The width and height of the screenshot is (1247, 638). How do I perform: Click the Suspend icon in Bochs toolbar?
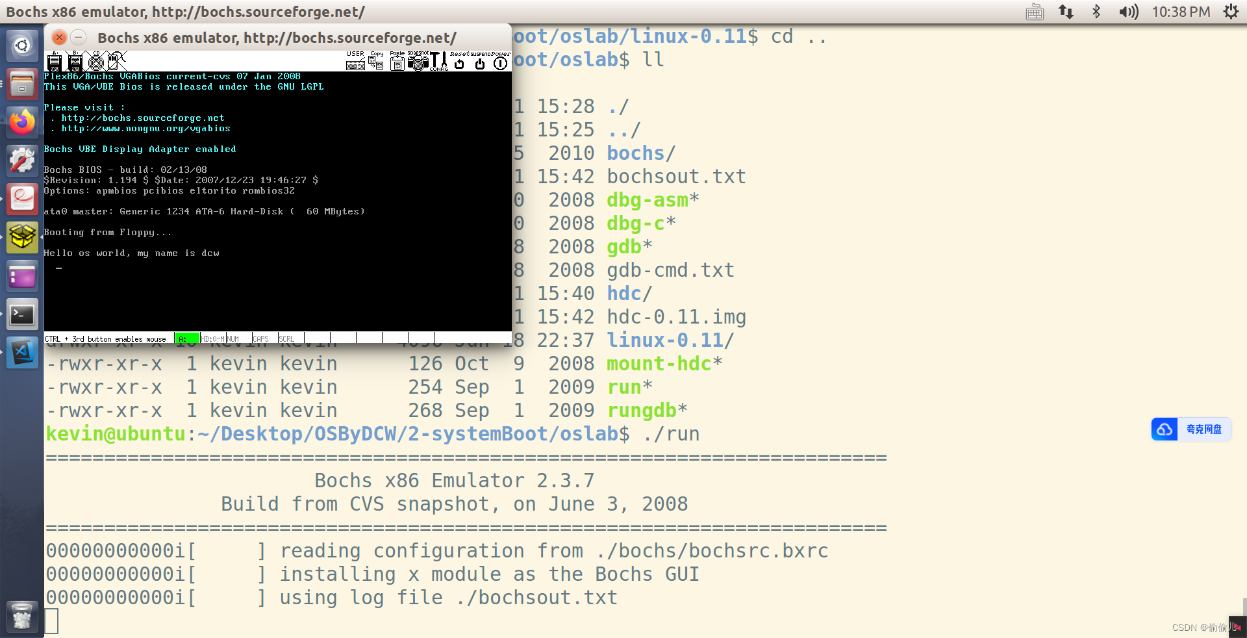[480, 62]
